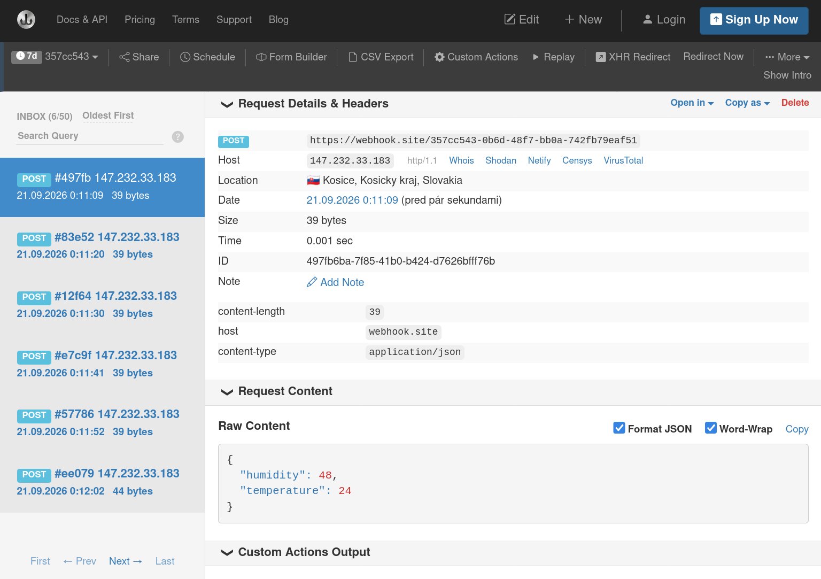Select request #83e52 in inbox
The height and width of the screenshot is (579, 821).
tap(102, 246)
